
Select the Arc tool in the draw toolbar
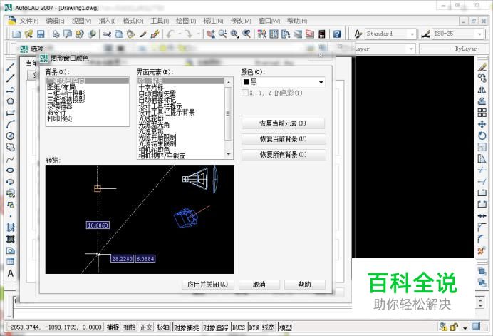11,124
